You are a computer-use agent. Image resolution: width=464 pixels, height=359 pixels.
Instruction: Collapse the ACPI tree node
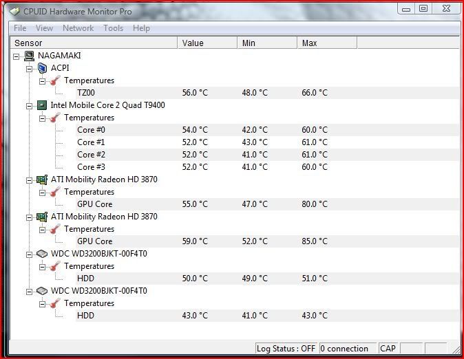click(30, 69)
